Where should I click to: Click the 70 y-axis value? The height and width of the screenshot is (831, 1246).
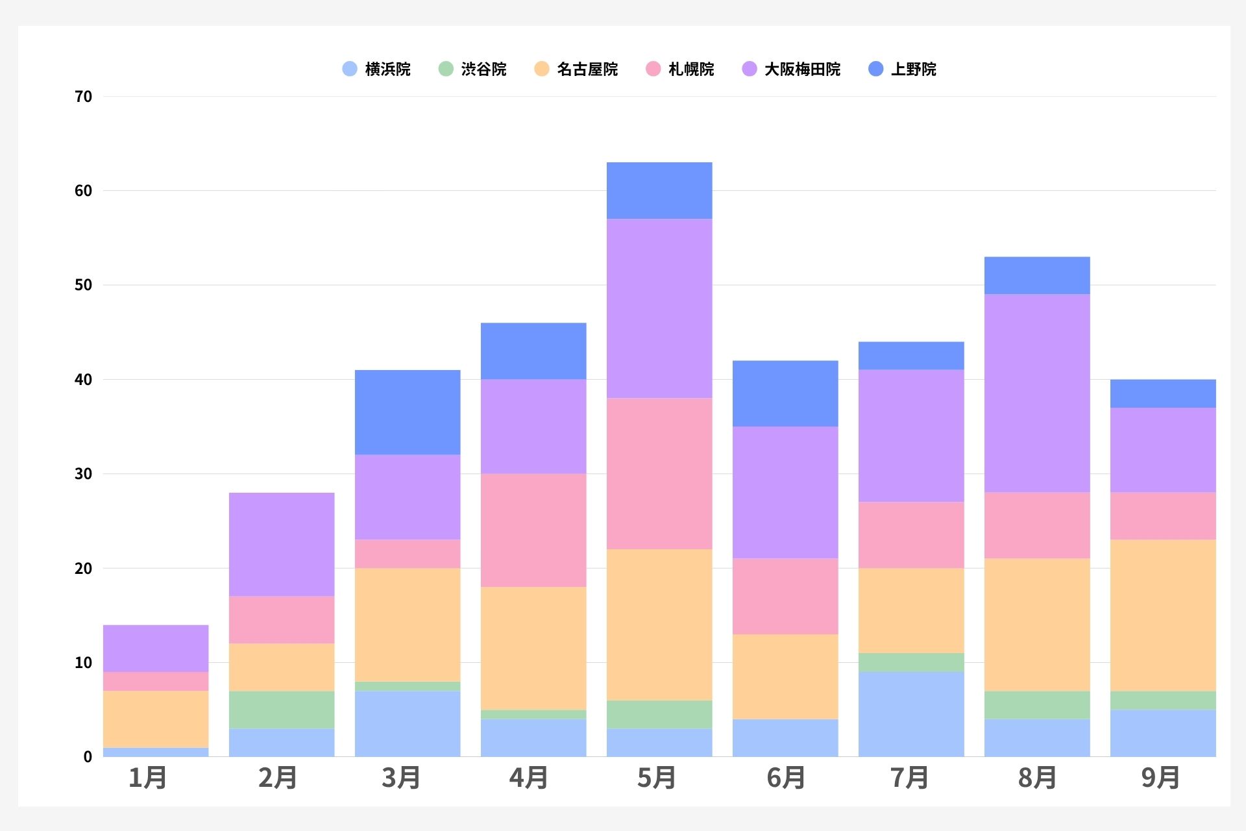pos(84,97)
